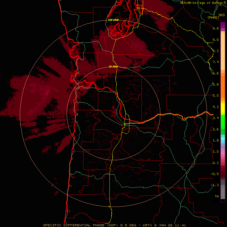The width and height of the screenshot is (227, 227).
Task: Click SPECIFIC DIFFERENTIAL PHASE in the caption
Action: click(74, 225)
